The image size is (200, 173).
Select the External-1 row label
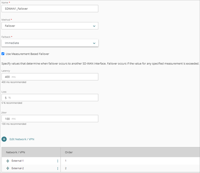(18, 161)
